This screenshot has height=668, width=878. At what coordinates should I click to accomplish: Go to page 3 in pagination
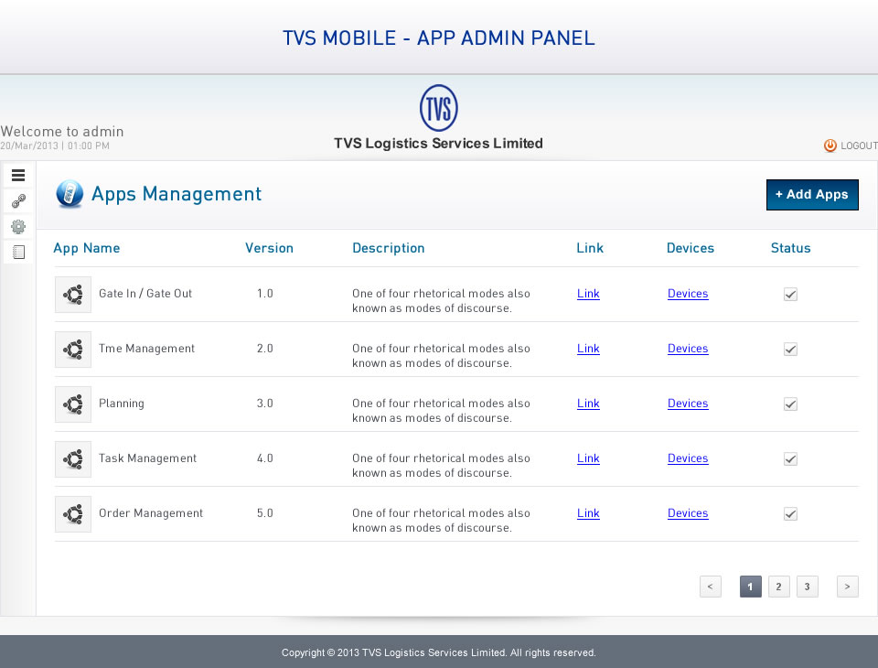pos(808,587)
